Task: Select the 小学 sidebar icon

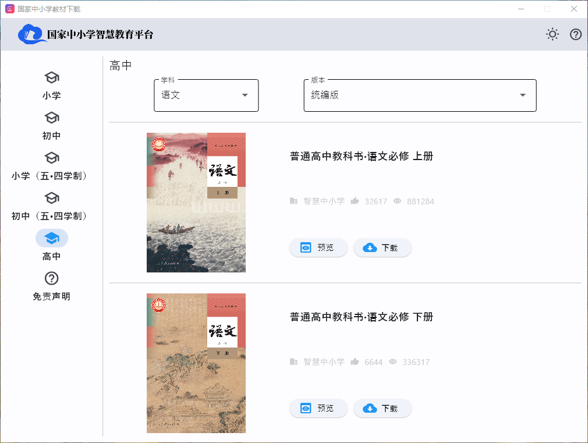Action: tap(51, 78)
